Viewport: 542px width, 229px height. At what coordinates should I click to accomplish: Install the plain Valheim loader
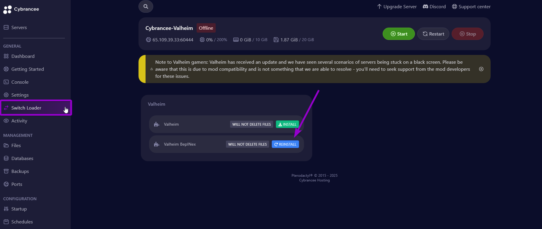(287, 124)
